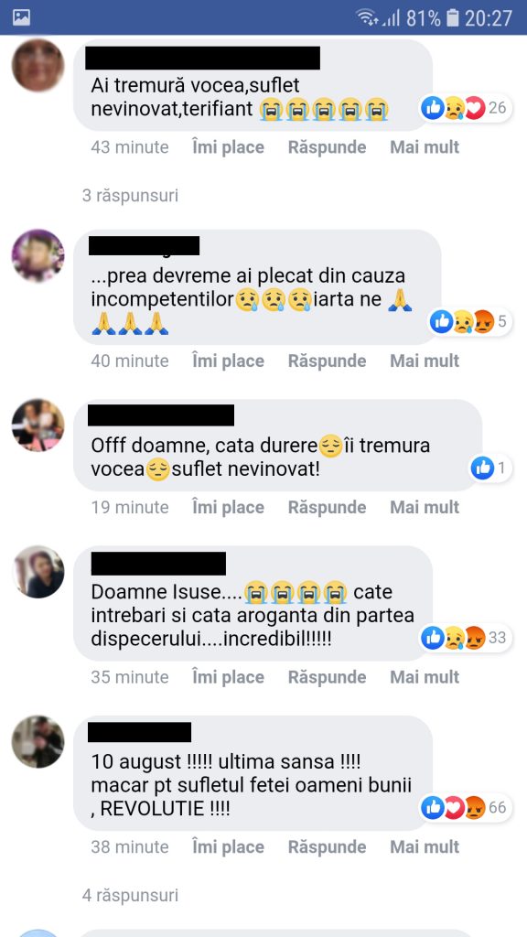
Task: Tap the Wi-Fi signal icon in status bar
Action: tap(366, 18)
